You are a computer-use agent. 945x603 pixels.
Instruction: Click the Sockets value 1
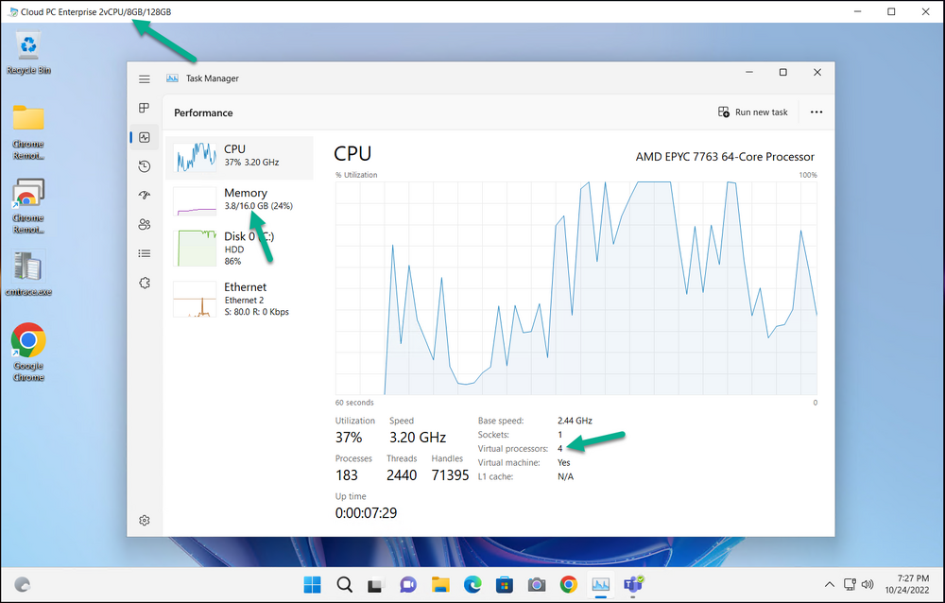tap(559, 435)
